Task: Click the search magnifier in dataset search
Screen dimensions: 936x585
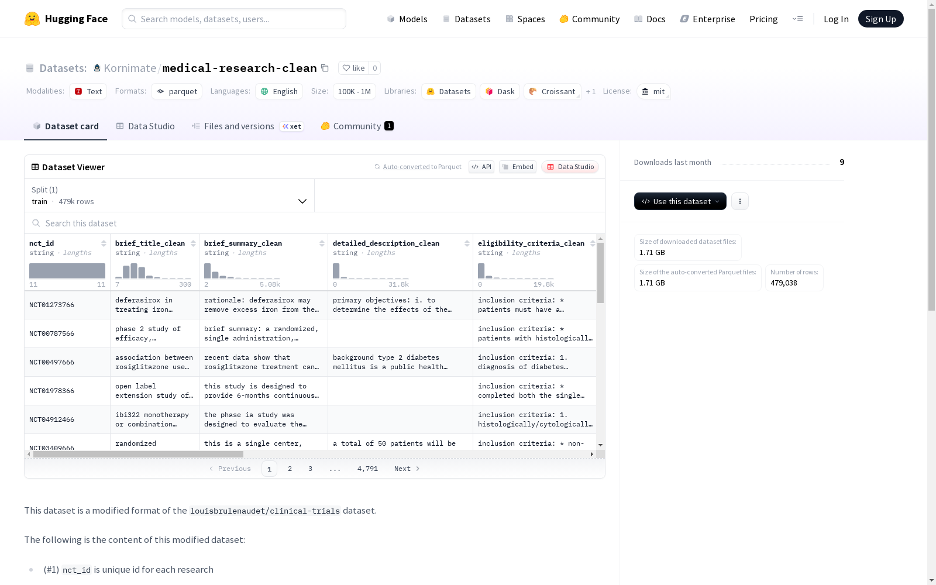Action: click(x=36, y=223)
